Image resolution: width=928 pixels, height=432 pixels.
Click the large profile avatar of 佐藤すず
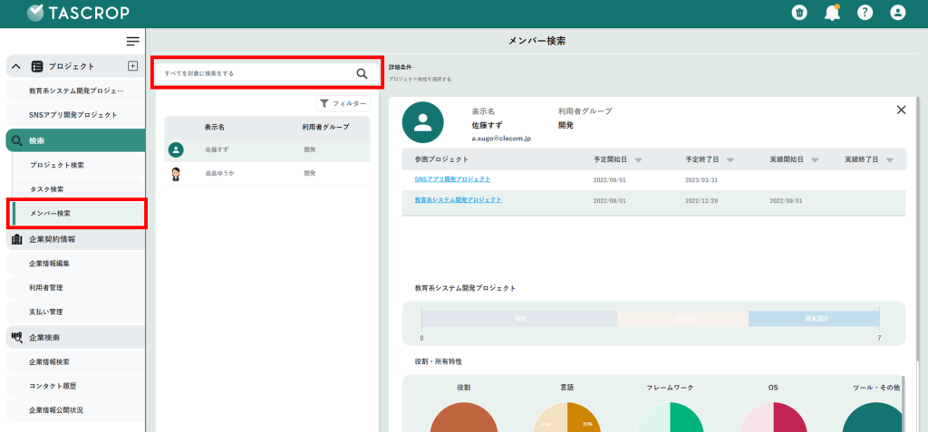422,122
